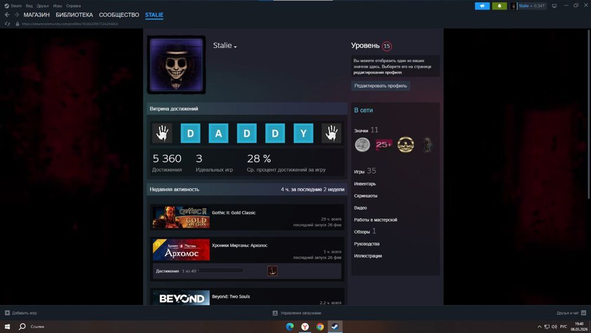Viewport: 591px width, 333px height.
Task: Open the megaphone announcements button
Action: [x=482, y=6]
